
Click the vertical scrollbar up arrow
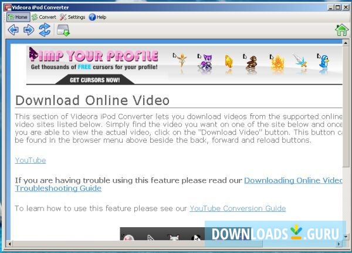click(346, 43)
